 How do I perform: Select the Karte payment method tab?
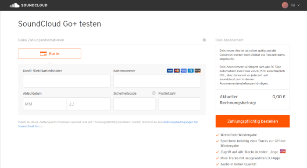[x=50, y=54]
